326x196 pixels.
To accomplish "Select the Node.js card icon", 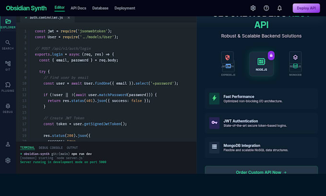I will point(261,64).
